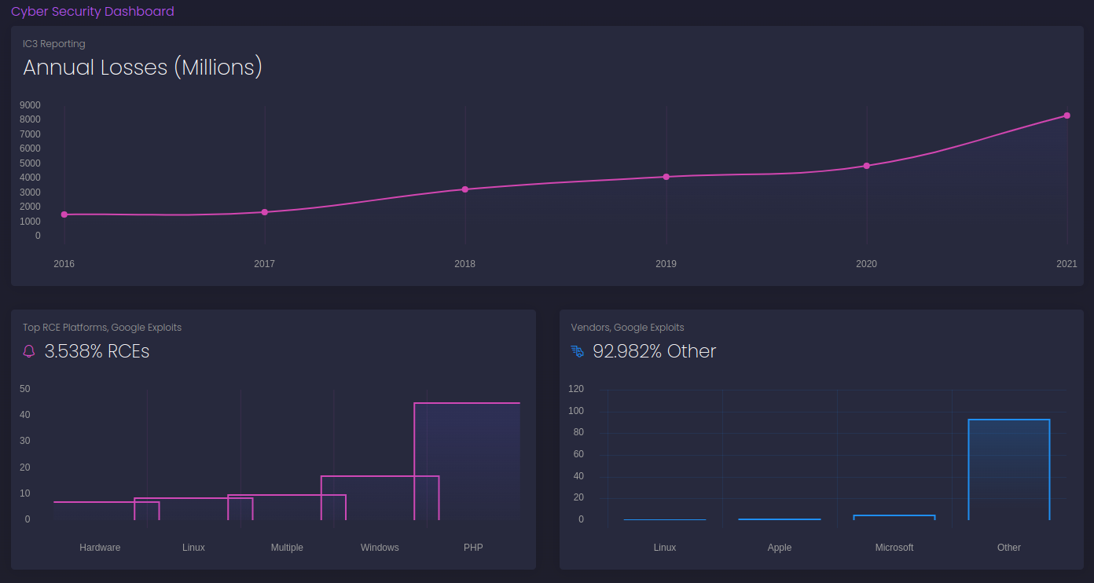Viewport: 1094px width, 583px height.
Task: Click the 2020 data point on the line chart
Action: (x=866, y=165)
